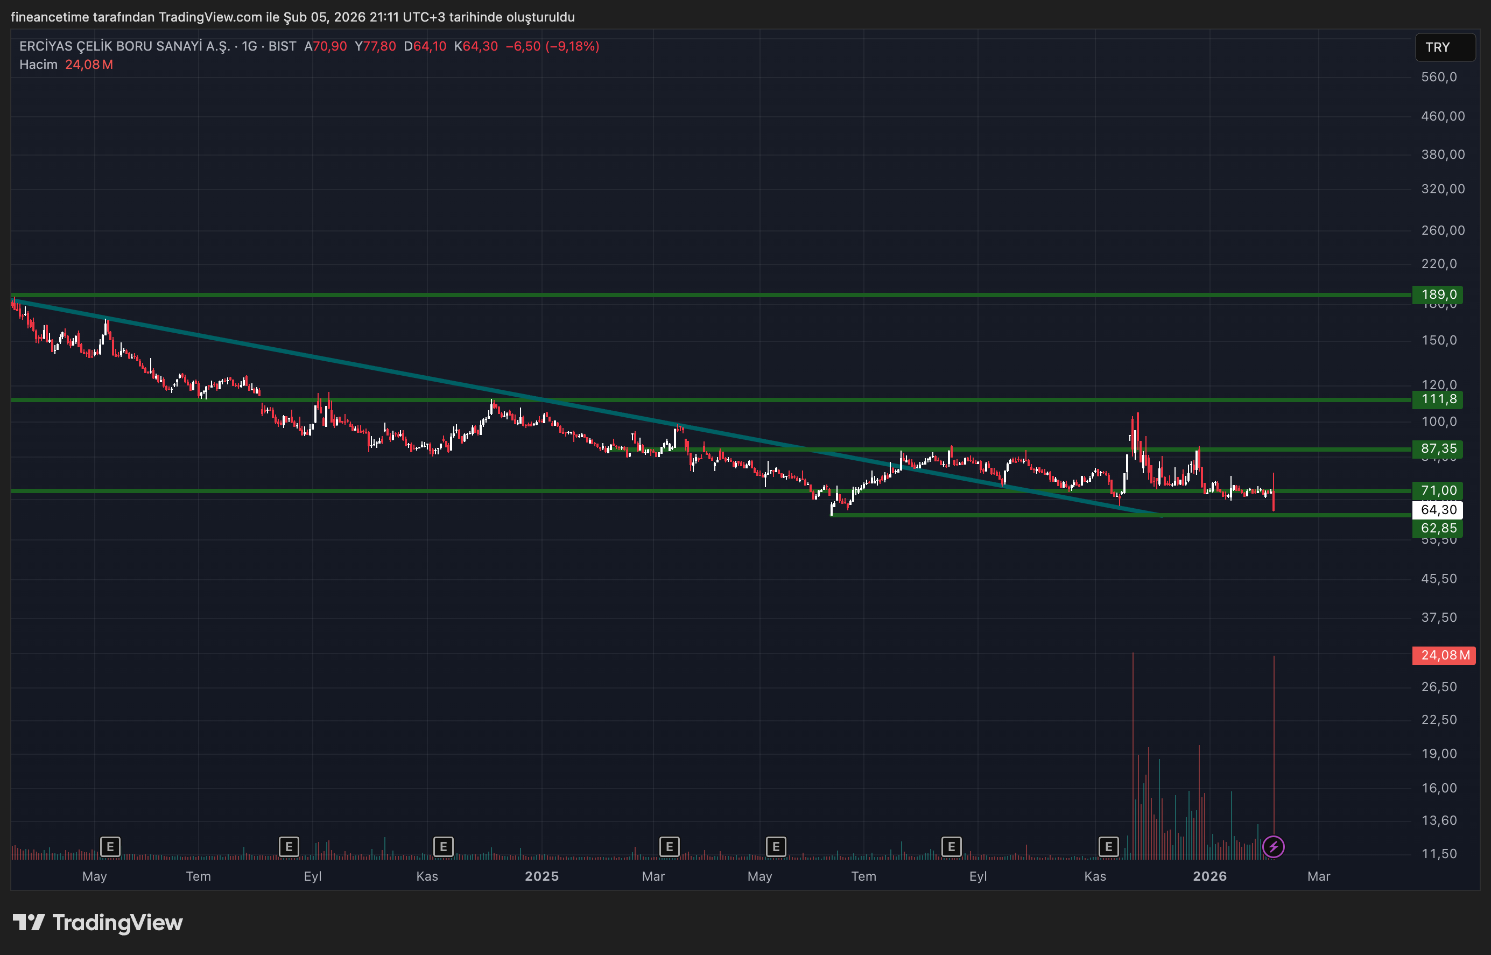Click the earnings E marker left of Eyl 2025
This screenshot has width=1491, height=955.
[952, 846]
